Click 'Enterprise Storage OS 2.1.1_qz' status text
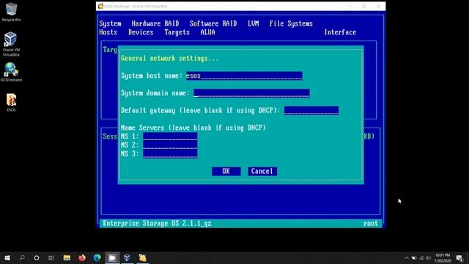469x264 pixels. pos(157,224)
